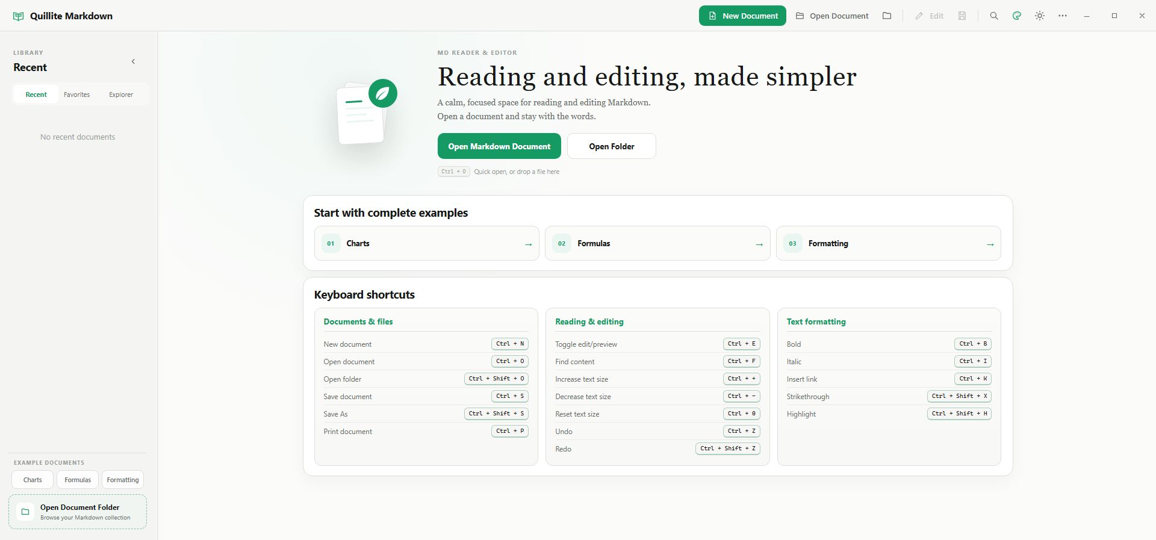Click the Ctrl + 0 badge for Reset text size
The height and width of the screenshot is (540, 1156).
(742, 414)
